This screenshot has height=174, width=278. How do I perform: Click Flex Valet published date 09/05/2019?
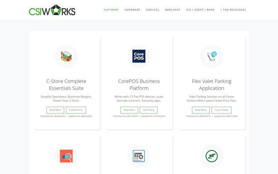[x=198, y=116]
